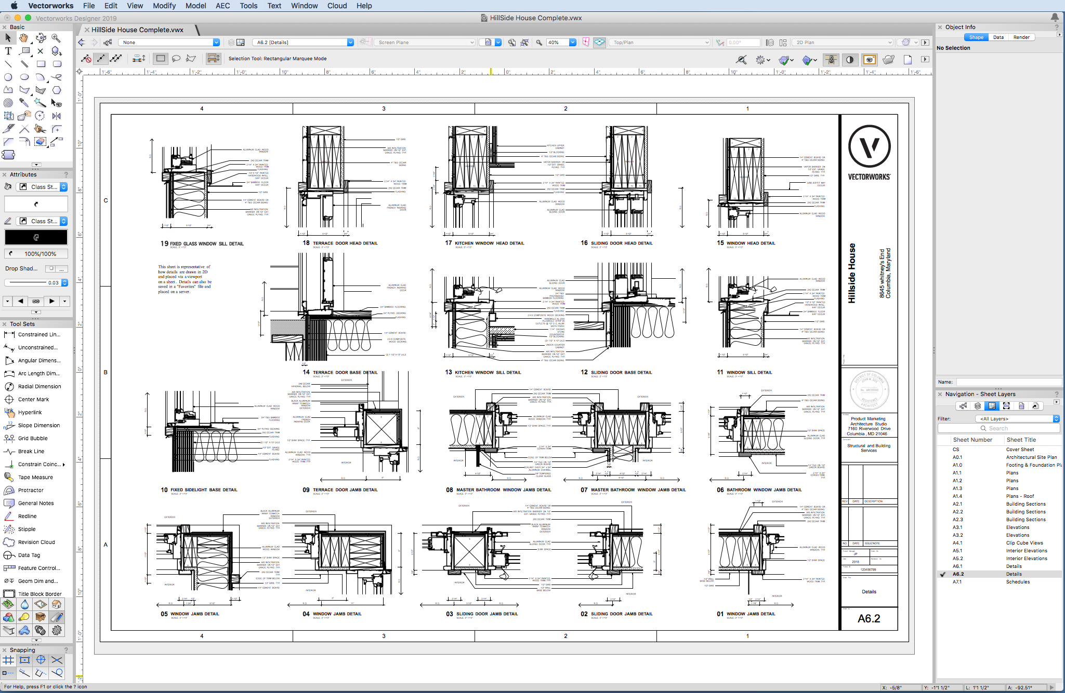Click the navigation Search field
The image size is (1065, 693).
coord(998,428)
